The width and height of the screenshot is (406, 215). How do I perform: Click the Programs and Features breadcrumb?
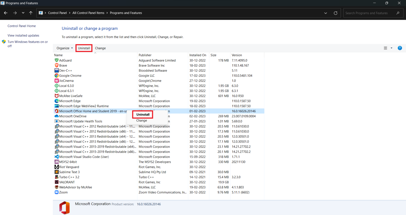point(126,13)
